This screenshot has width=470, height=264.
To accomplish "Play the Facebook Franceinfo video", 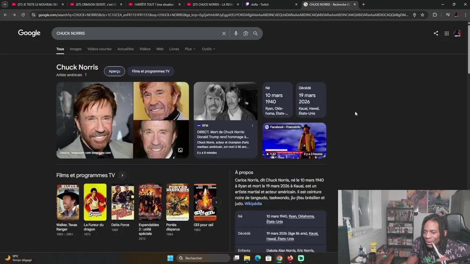I will coord(294,140).
